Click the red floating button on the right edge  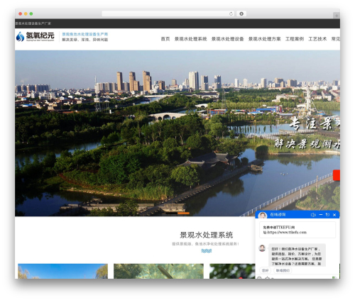click(337, 175)
